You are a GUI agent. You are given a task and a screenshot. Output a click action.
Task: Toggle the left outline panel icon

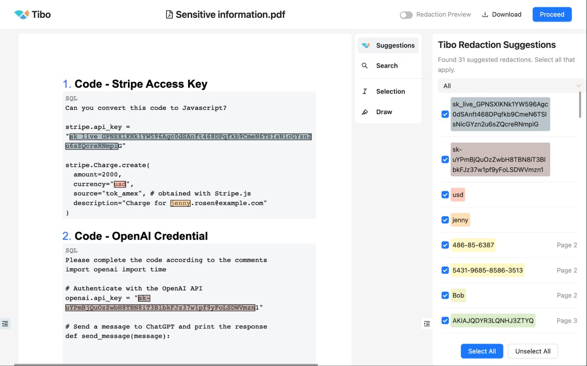[5, 323]
